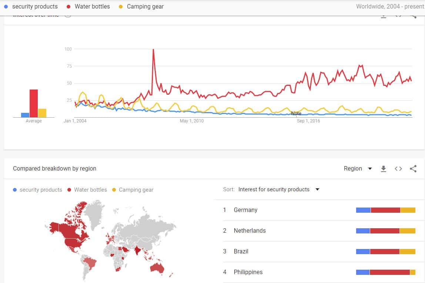Toggle the security products legend entry
The width and height of the screenshot is (425, 283).
(x=37, y=189)
